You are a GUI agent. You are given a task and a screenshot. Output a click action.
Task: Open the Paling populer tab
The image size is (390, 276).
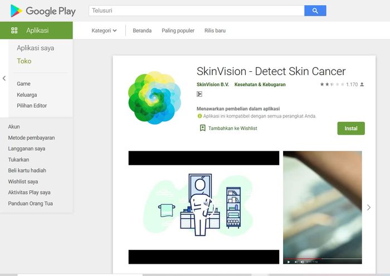[x=178, y=31]
